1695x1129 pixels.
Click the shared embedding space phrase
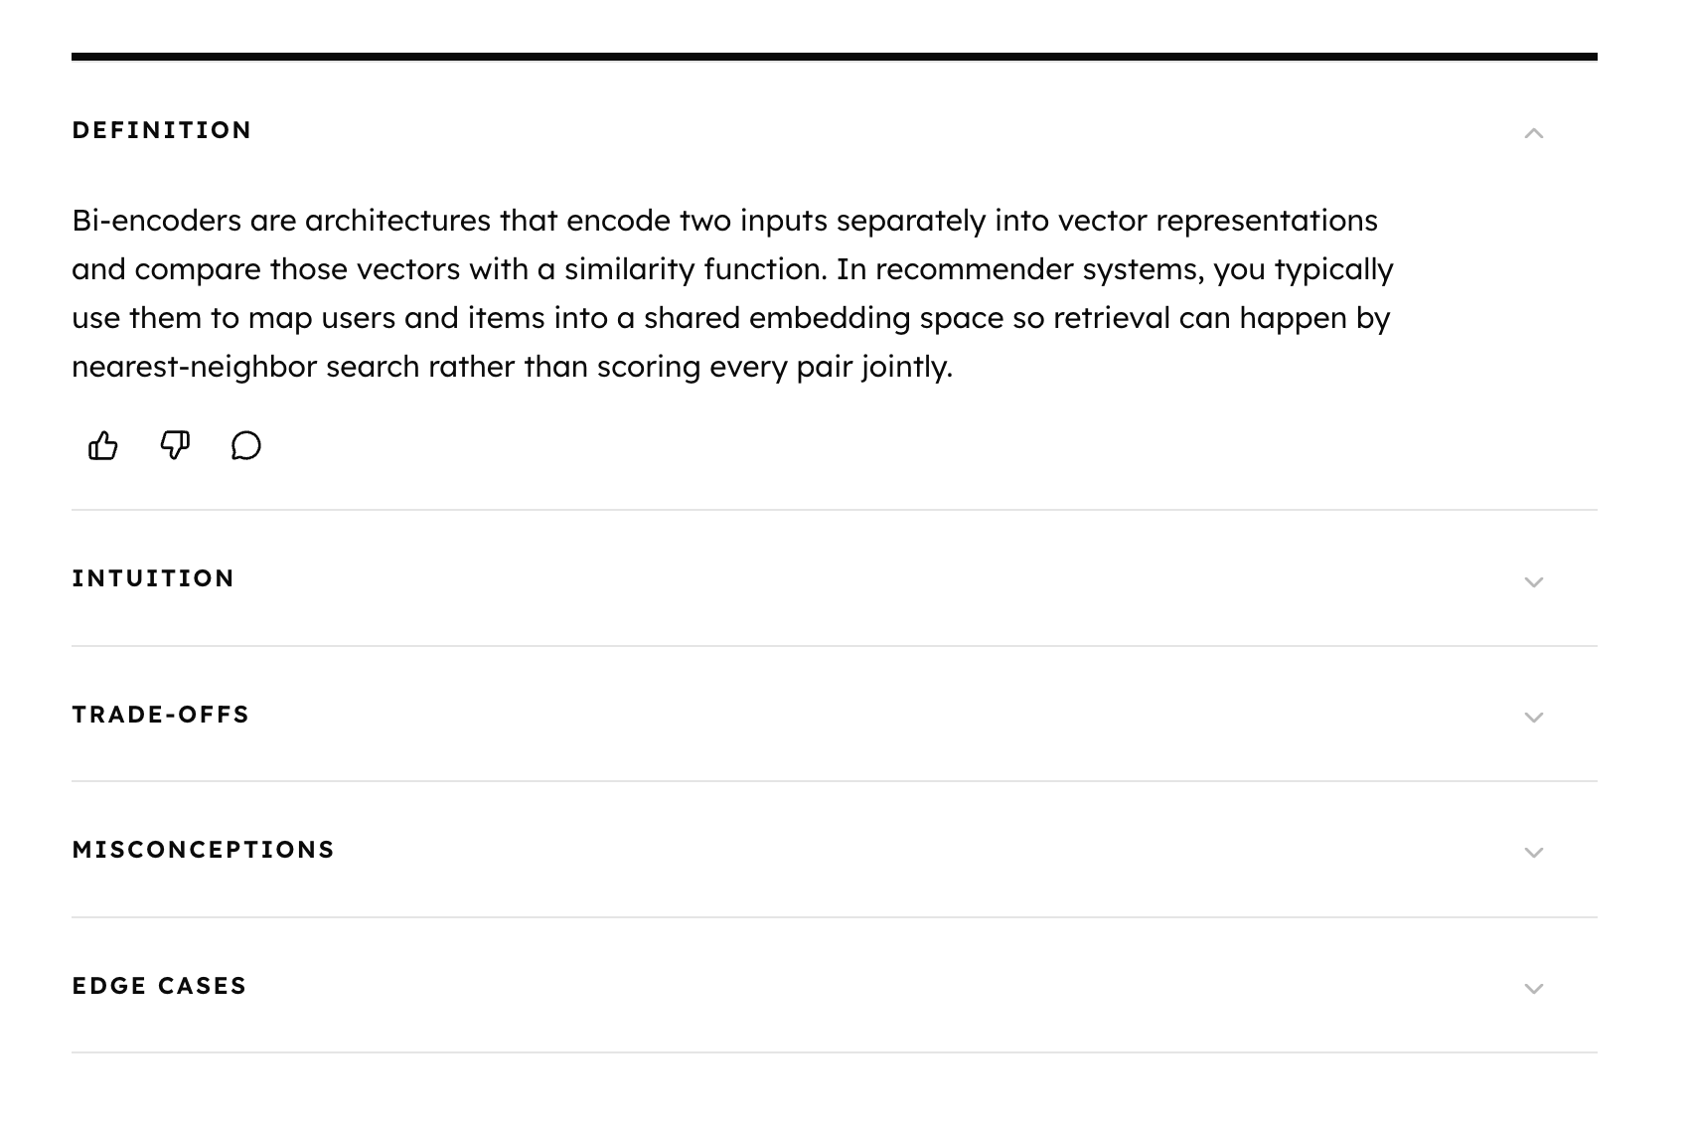point(824,318)
